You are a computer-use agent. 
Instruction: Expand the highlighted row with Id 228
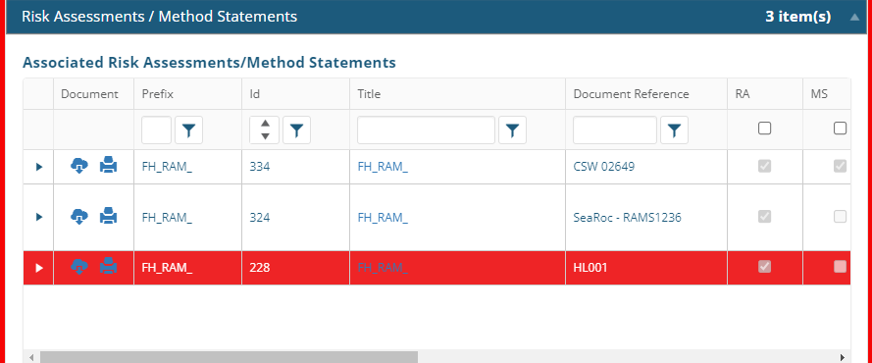pos(39,268)
